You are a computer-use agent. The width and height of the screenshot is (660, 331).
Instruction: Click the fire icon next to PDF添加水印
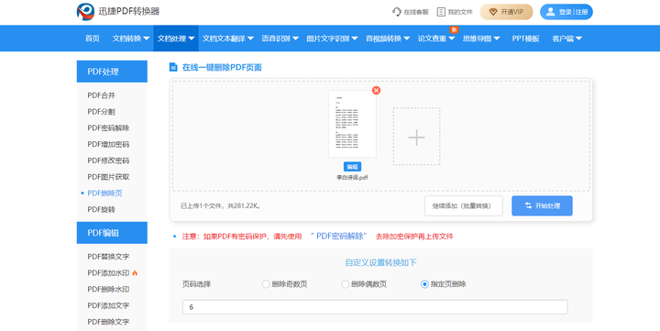click(135, 273)
